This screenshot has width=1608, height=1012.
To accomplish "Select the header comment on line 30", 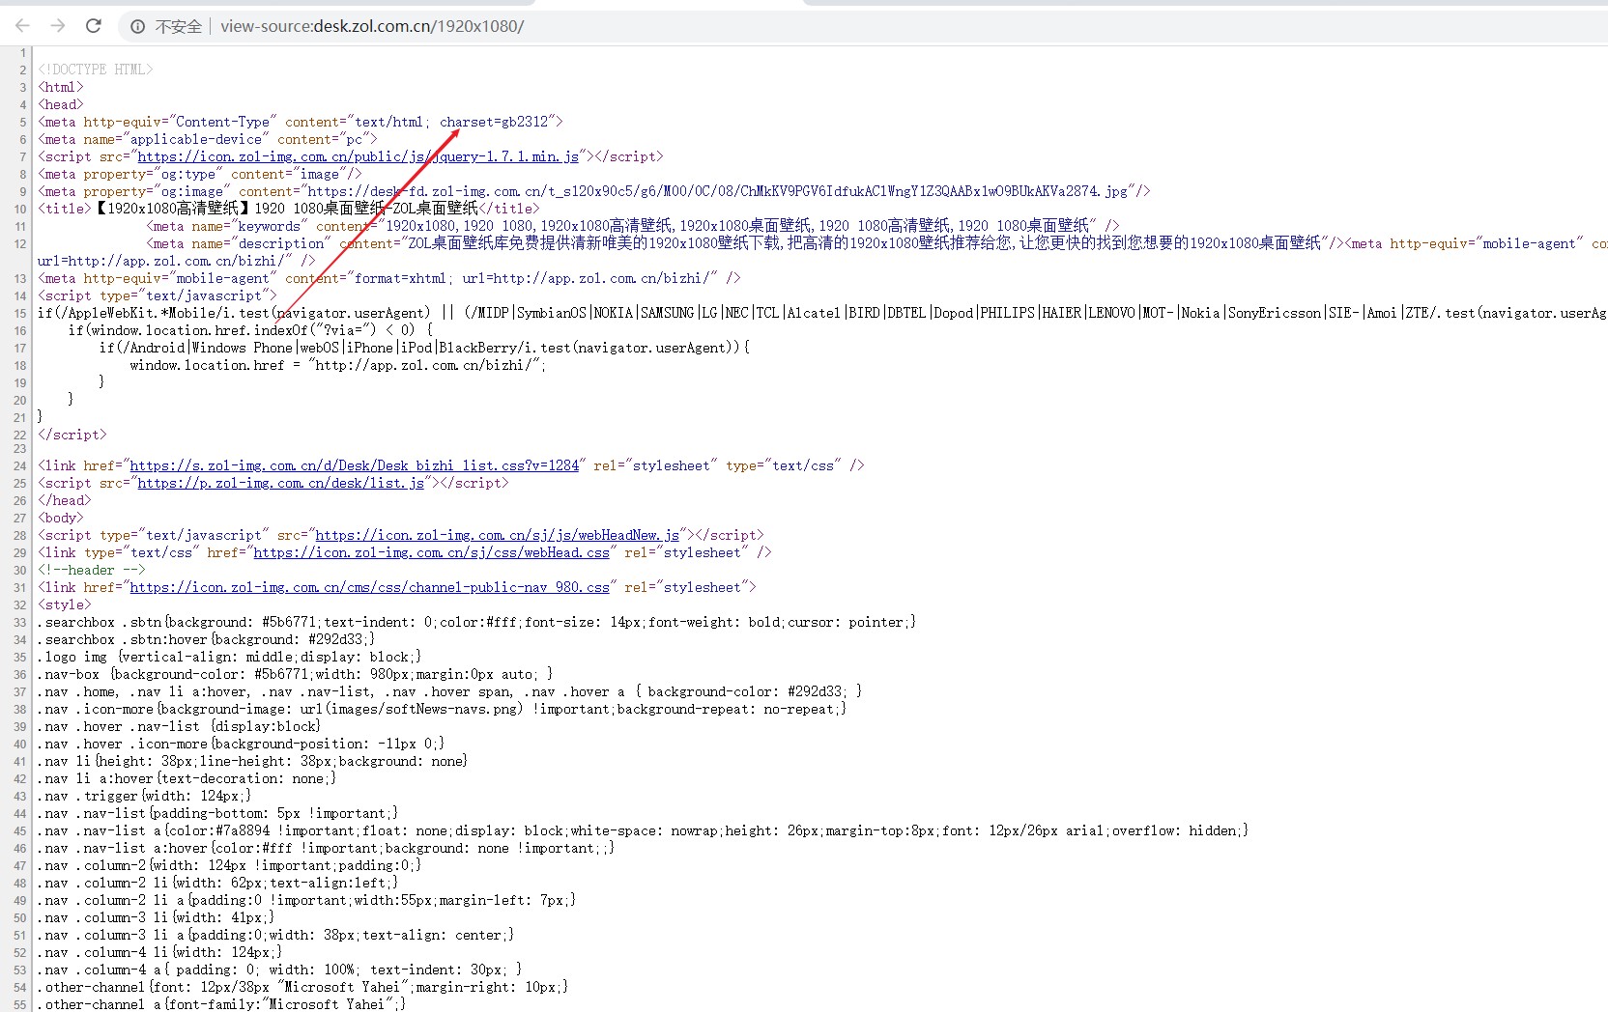I will pyautogui.click(x=92, y=570).
